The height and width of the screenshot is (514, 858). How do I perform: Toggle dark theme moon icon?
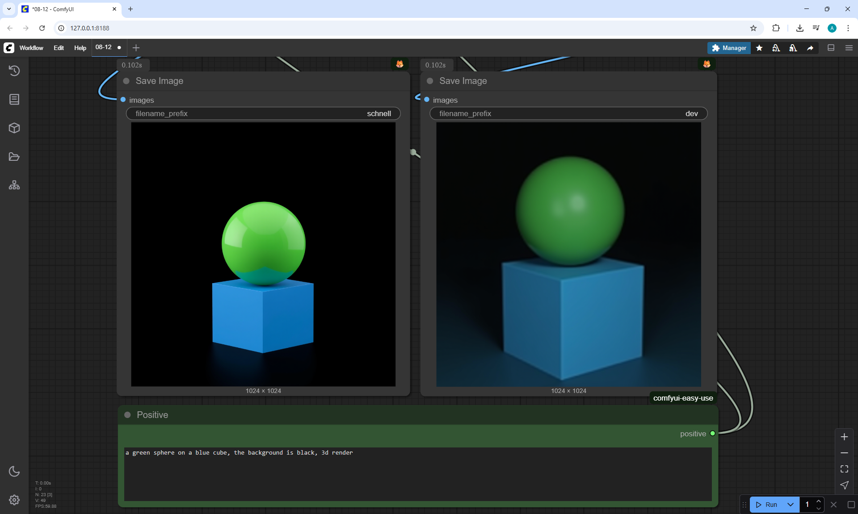14,471
